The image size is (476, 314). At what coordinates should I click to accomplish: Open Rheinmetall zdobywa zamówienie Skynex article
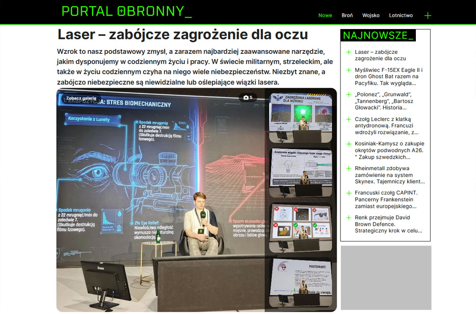[390, 175]
